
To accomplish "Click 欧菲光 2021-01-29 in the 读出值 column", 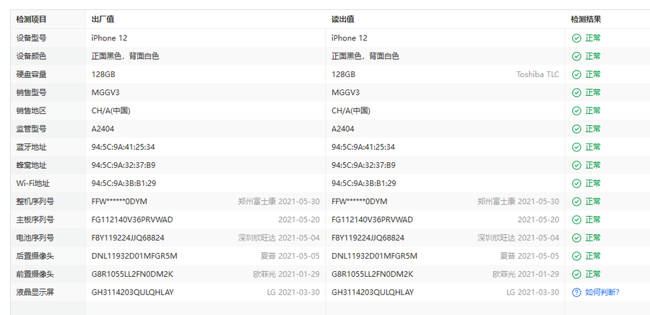I will (x=526, y=275).
